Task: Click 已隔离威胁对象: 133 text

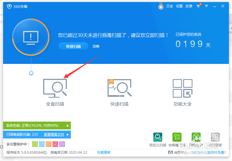Action: pos(22,135)
